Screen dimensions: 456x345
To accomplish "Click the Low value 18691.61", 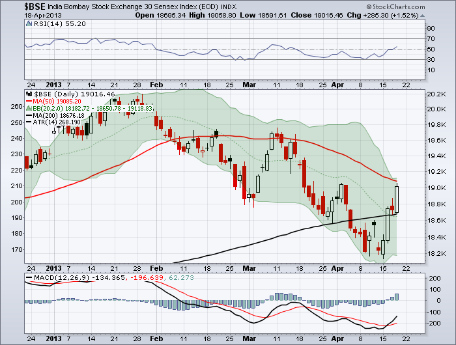I will [272, 16].
